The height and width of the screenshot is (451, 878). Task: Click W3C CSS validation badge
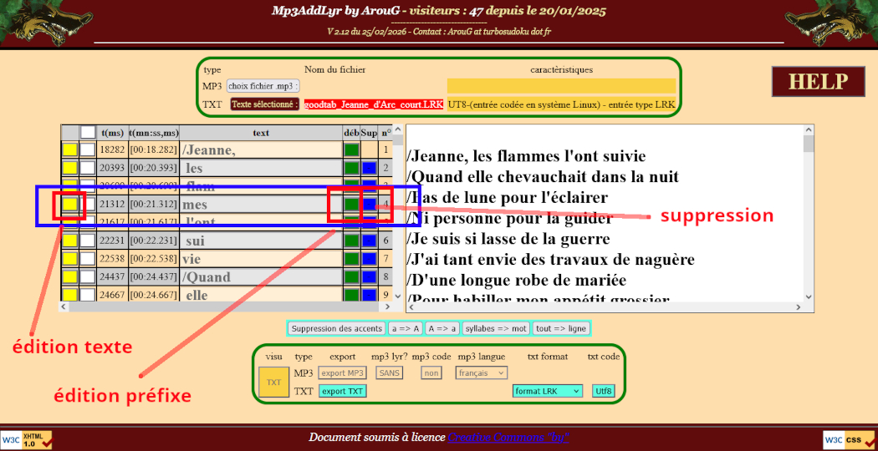(x=850, y=439)
